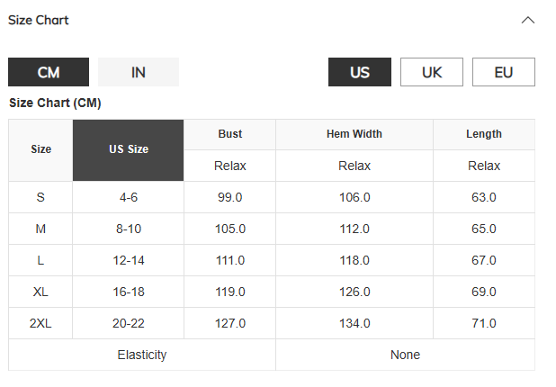Select EU sizing standard
Viewport: 556px width, 387px height.
(x=504, y=72)
